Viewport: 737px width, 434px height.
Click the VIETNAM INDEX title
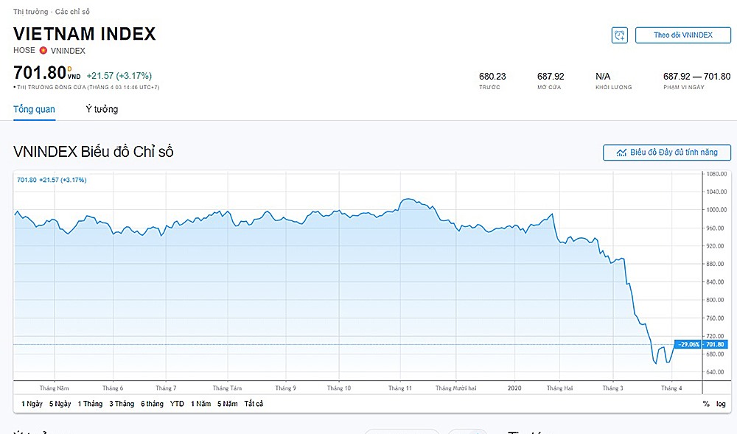(x=85, y=34)
